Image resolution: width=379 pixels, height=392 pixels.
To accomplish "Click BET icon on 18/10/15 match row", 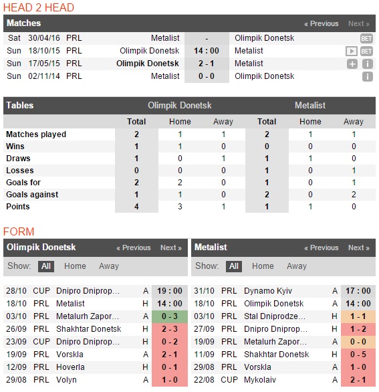I will (366, 52).
